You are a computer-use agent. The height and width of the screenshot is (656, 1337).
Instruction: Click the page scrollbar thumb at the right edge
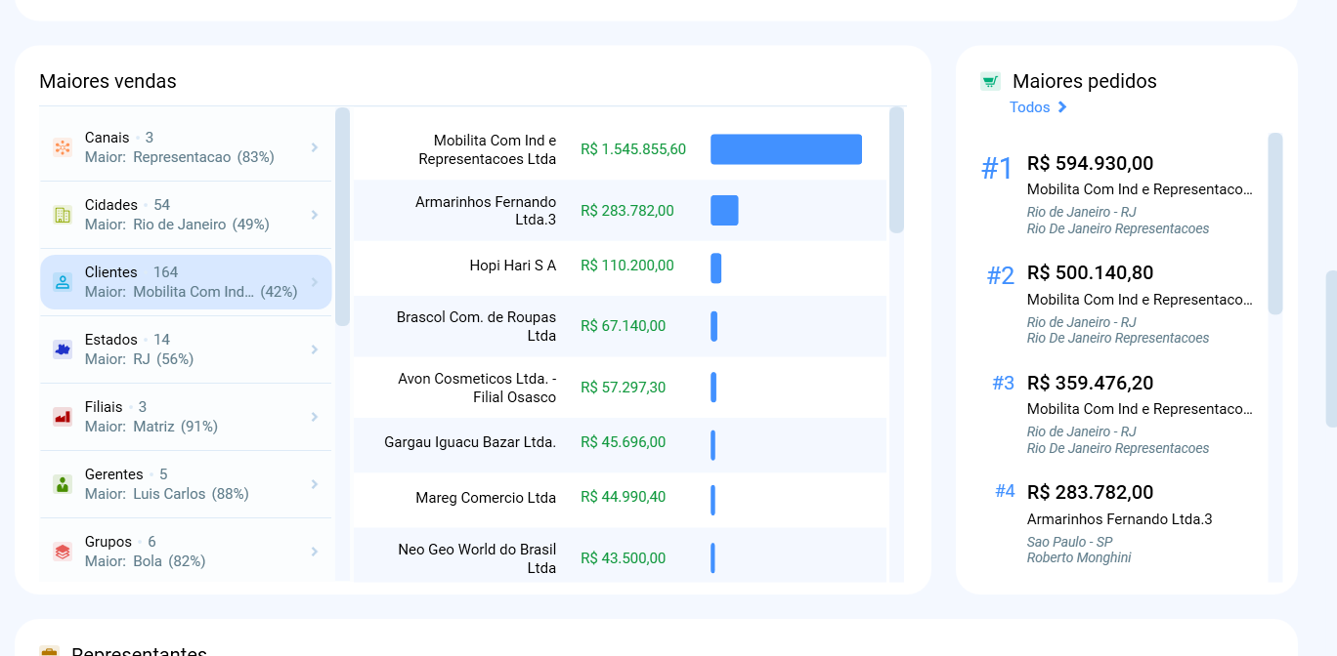point(1331,348)
